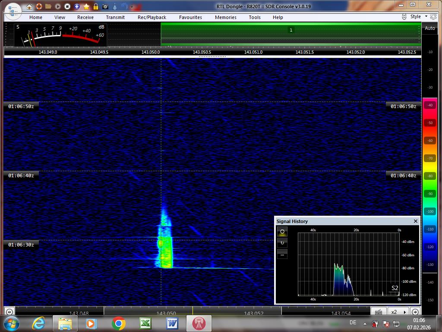Image resolution: width=442 pixels, height=332 pixels.
Task: Click the S-meter signal gauge
Action: tap(60, 35)
